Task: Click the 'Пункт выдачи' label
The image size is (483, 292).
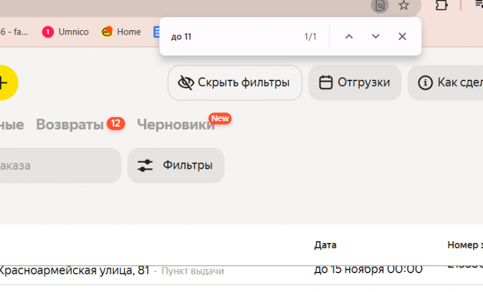Action: tap(192, 271)
